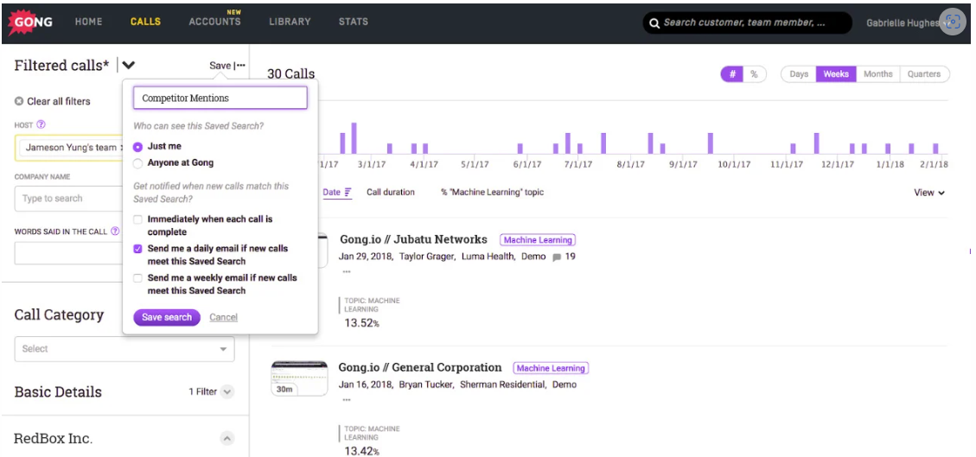976x457 pixels.
Task: Open the Host help question mark icon
Action: coord(41,124)
